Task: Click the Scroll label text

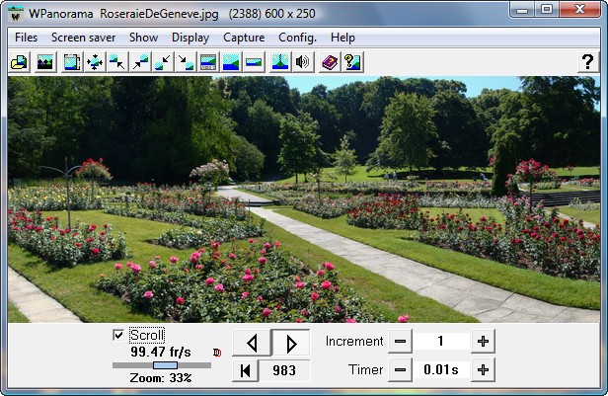Action: (147, 335)
